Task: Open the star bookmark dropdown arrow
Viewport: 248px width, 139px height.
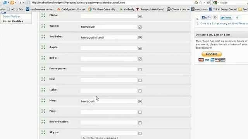Action: [204, 3]
